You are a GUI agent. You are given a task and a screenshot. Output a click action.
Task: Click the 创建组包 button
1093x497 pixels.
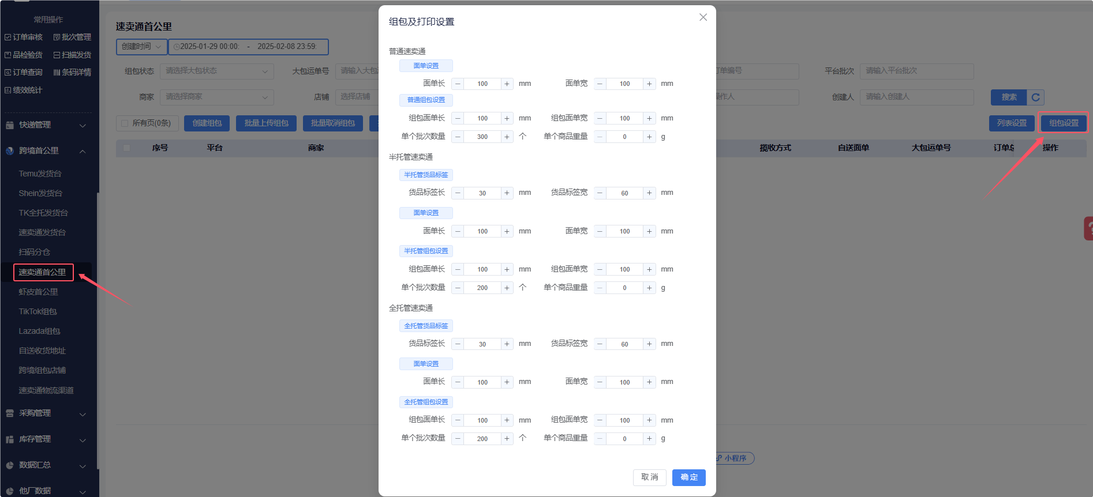pos(207,123)
